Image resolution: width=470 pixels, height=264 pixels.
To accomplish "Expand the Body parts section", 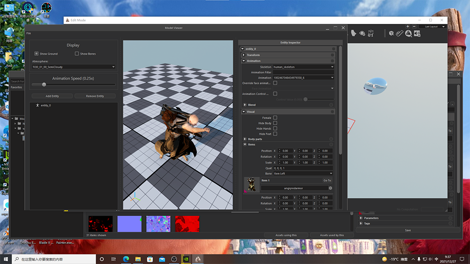I will 245,139.
